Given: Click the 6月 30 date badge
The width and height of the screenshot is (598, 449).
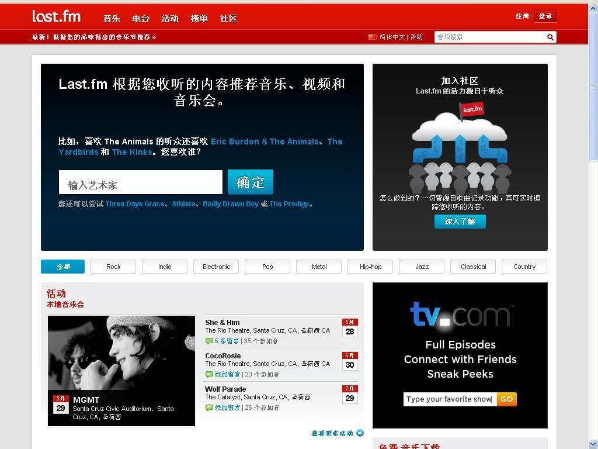Looking at the screenshot, I should (x=350, y=361).
